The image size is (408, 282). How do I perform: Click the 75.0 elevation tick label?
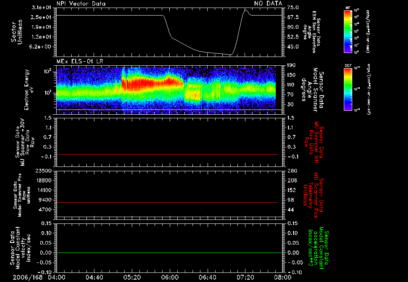(x=293, y=8)
